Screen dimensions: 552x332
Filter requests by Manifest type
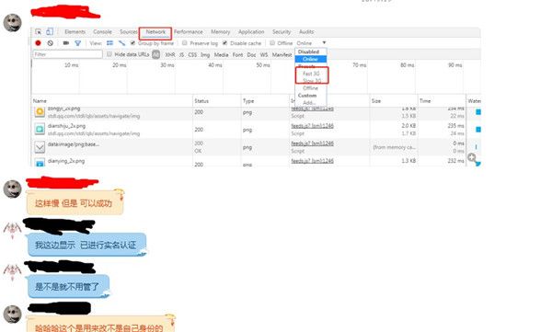coord(282,54)
